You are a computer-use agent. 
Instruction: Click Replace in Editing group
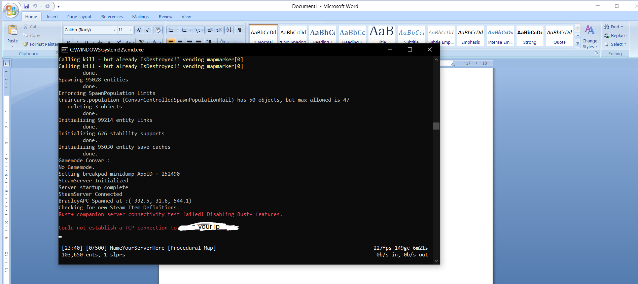click(615, 35)
